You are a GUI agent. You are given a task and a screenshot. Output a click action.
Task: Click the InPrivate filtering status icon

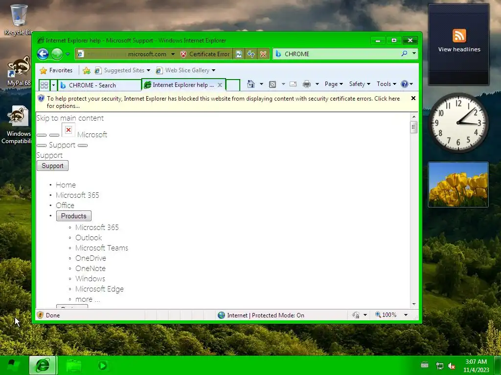coord(356,315)
